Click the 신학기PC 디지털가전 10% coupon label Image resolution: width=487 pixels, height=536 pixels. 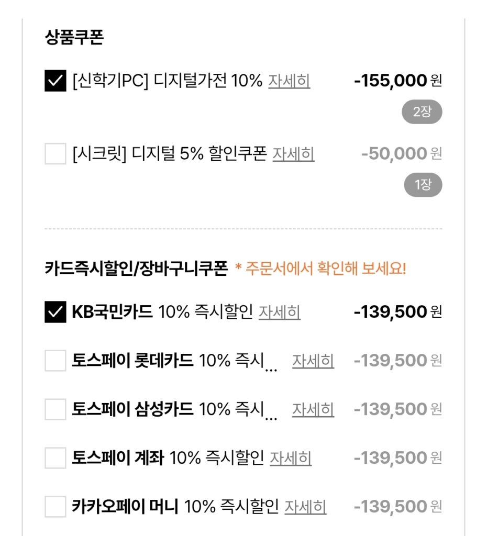(168, 82)
